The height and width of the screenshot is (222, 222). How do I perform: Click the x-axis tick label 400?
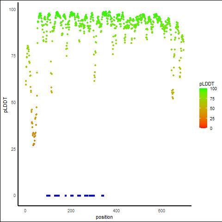[x=116, y=210]
